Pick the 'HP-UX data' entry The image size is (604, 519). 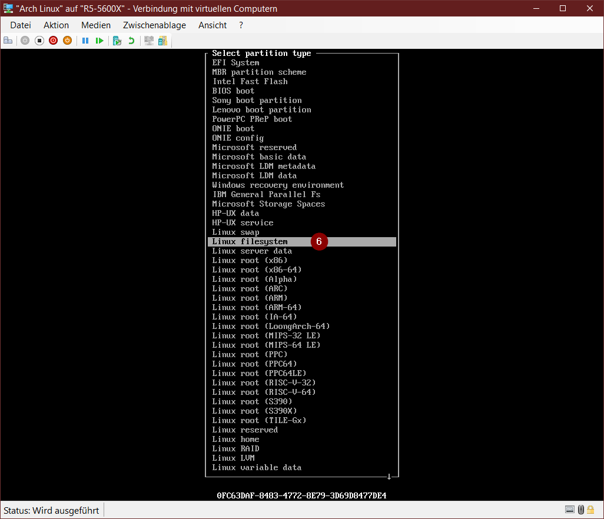(x=235, y=213)
